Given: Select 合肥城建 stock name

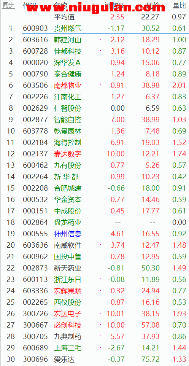Looking at the screenshot, I should (68, 188).
